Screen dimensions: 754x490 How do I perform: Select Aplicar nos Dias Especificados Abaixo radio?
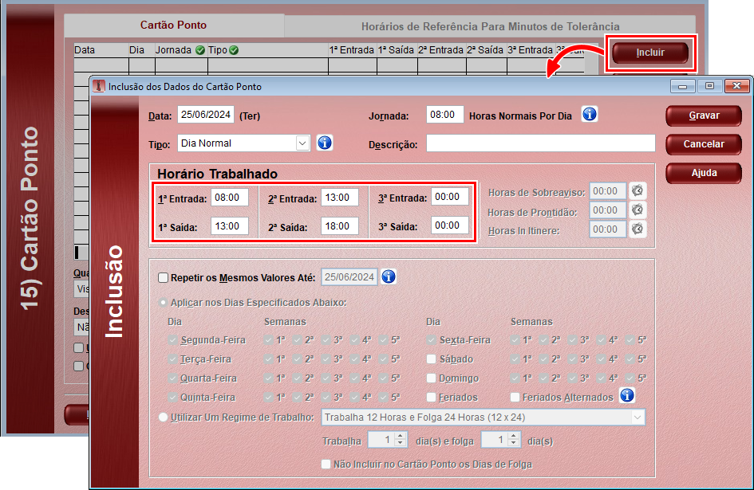[x=163, y=302]
